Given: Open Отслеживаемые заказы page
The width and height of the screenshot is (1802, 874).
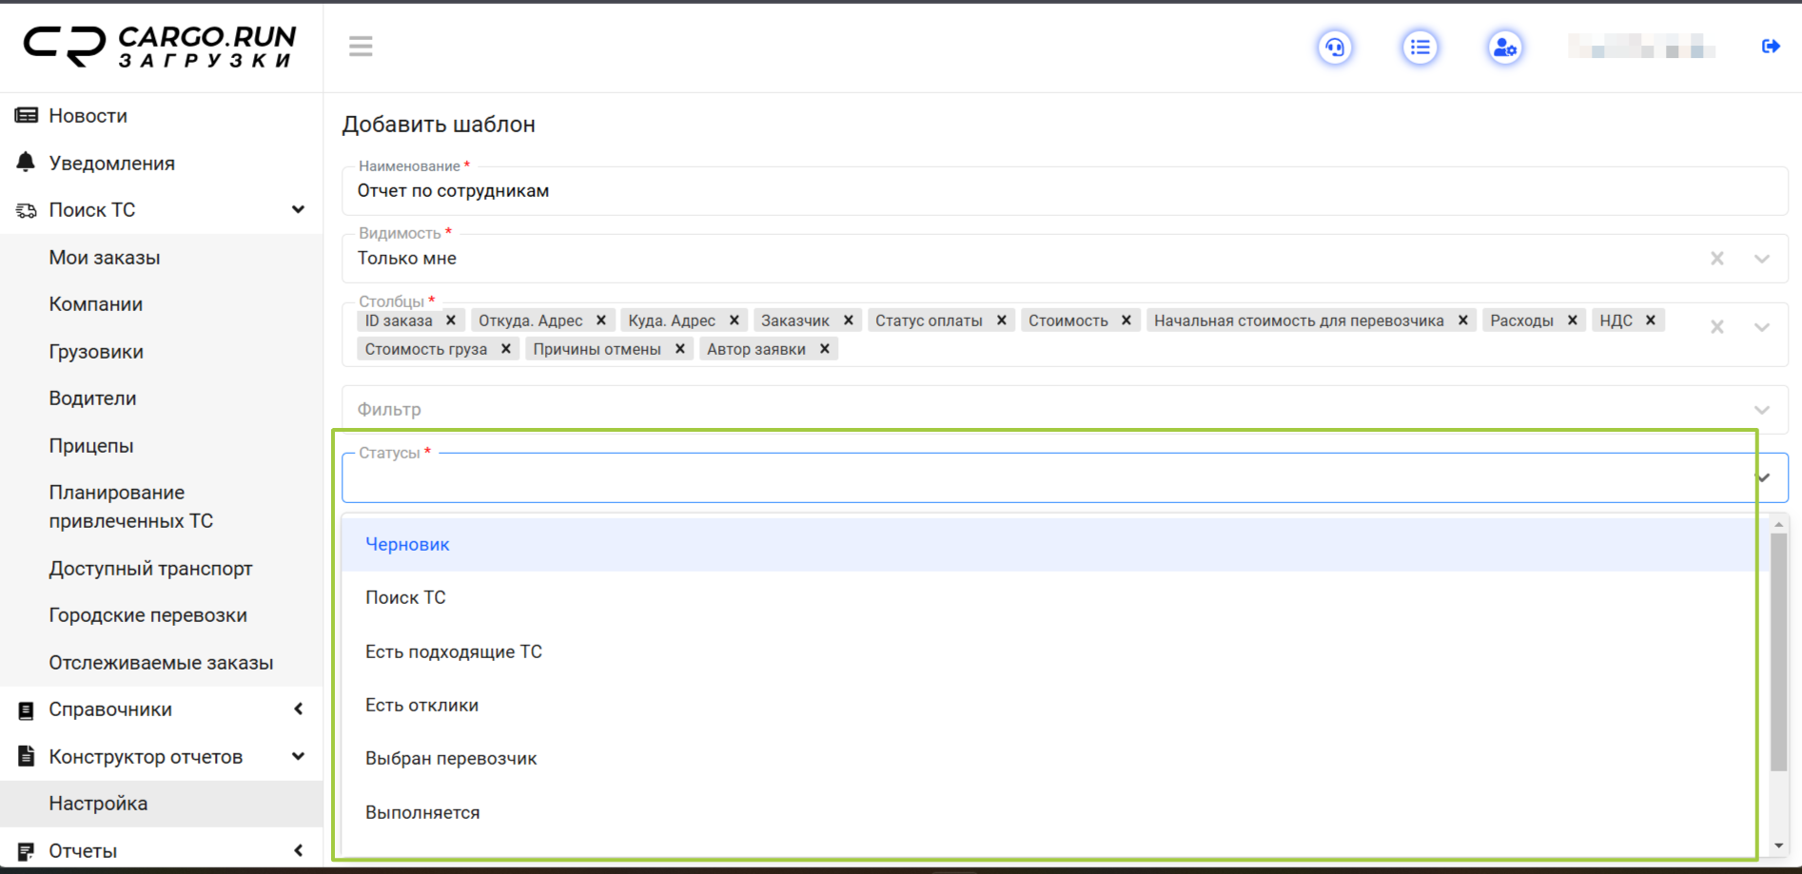Looking at the screenshot, I should (x=161, y=663).
